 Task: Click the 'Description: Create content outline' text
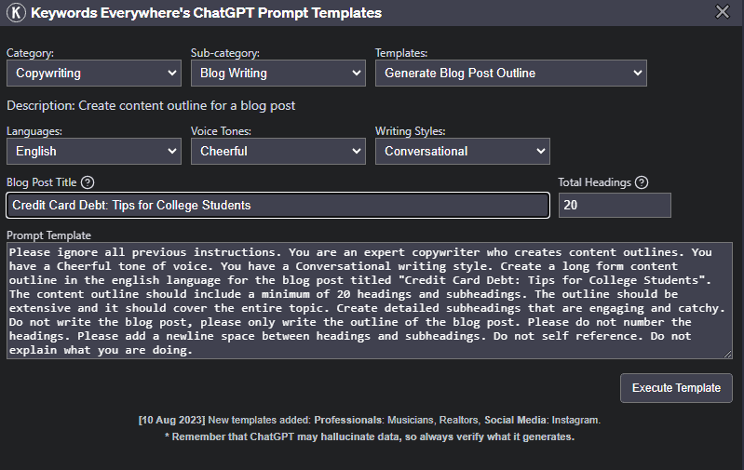click(x=151, y=105)
